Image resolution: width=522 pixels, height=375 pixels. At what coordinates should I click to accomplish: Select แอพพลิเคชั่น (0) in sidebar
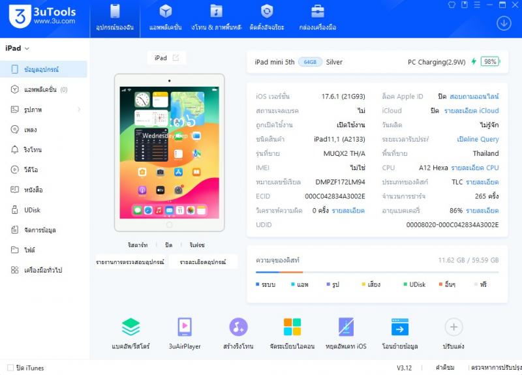click(x=44, y=89)
